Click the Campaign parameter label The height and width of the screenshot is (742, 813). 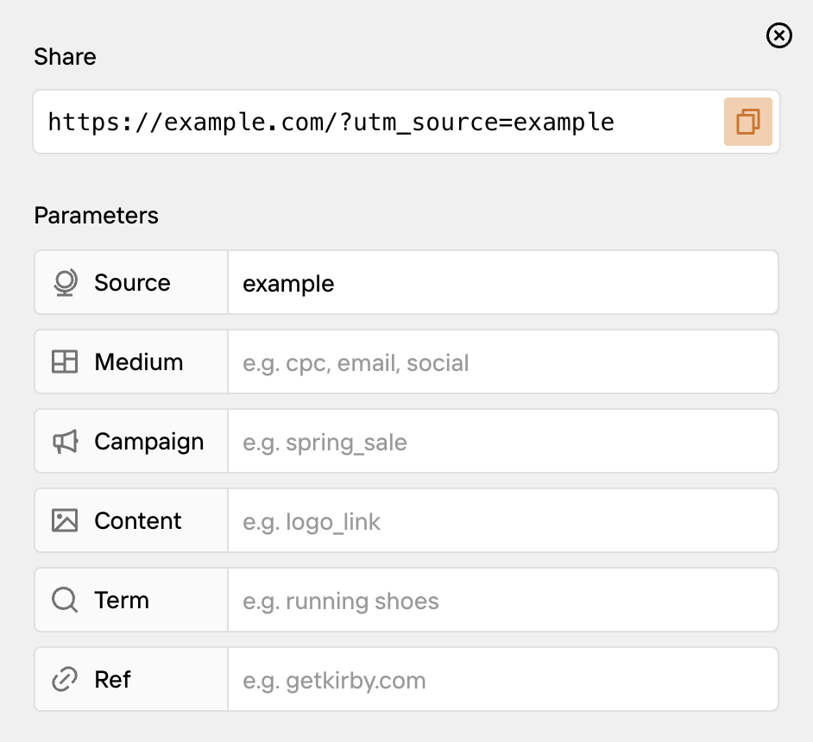coord(148,441)
